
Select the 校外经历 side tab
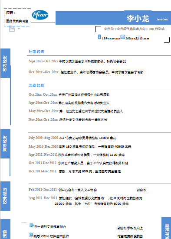click(5, 196)
